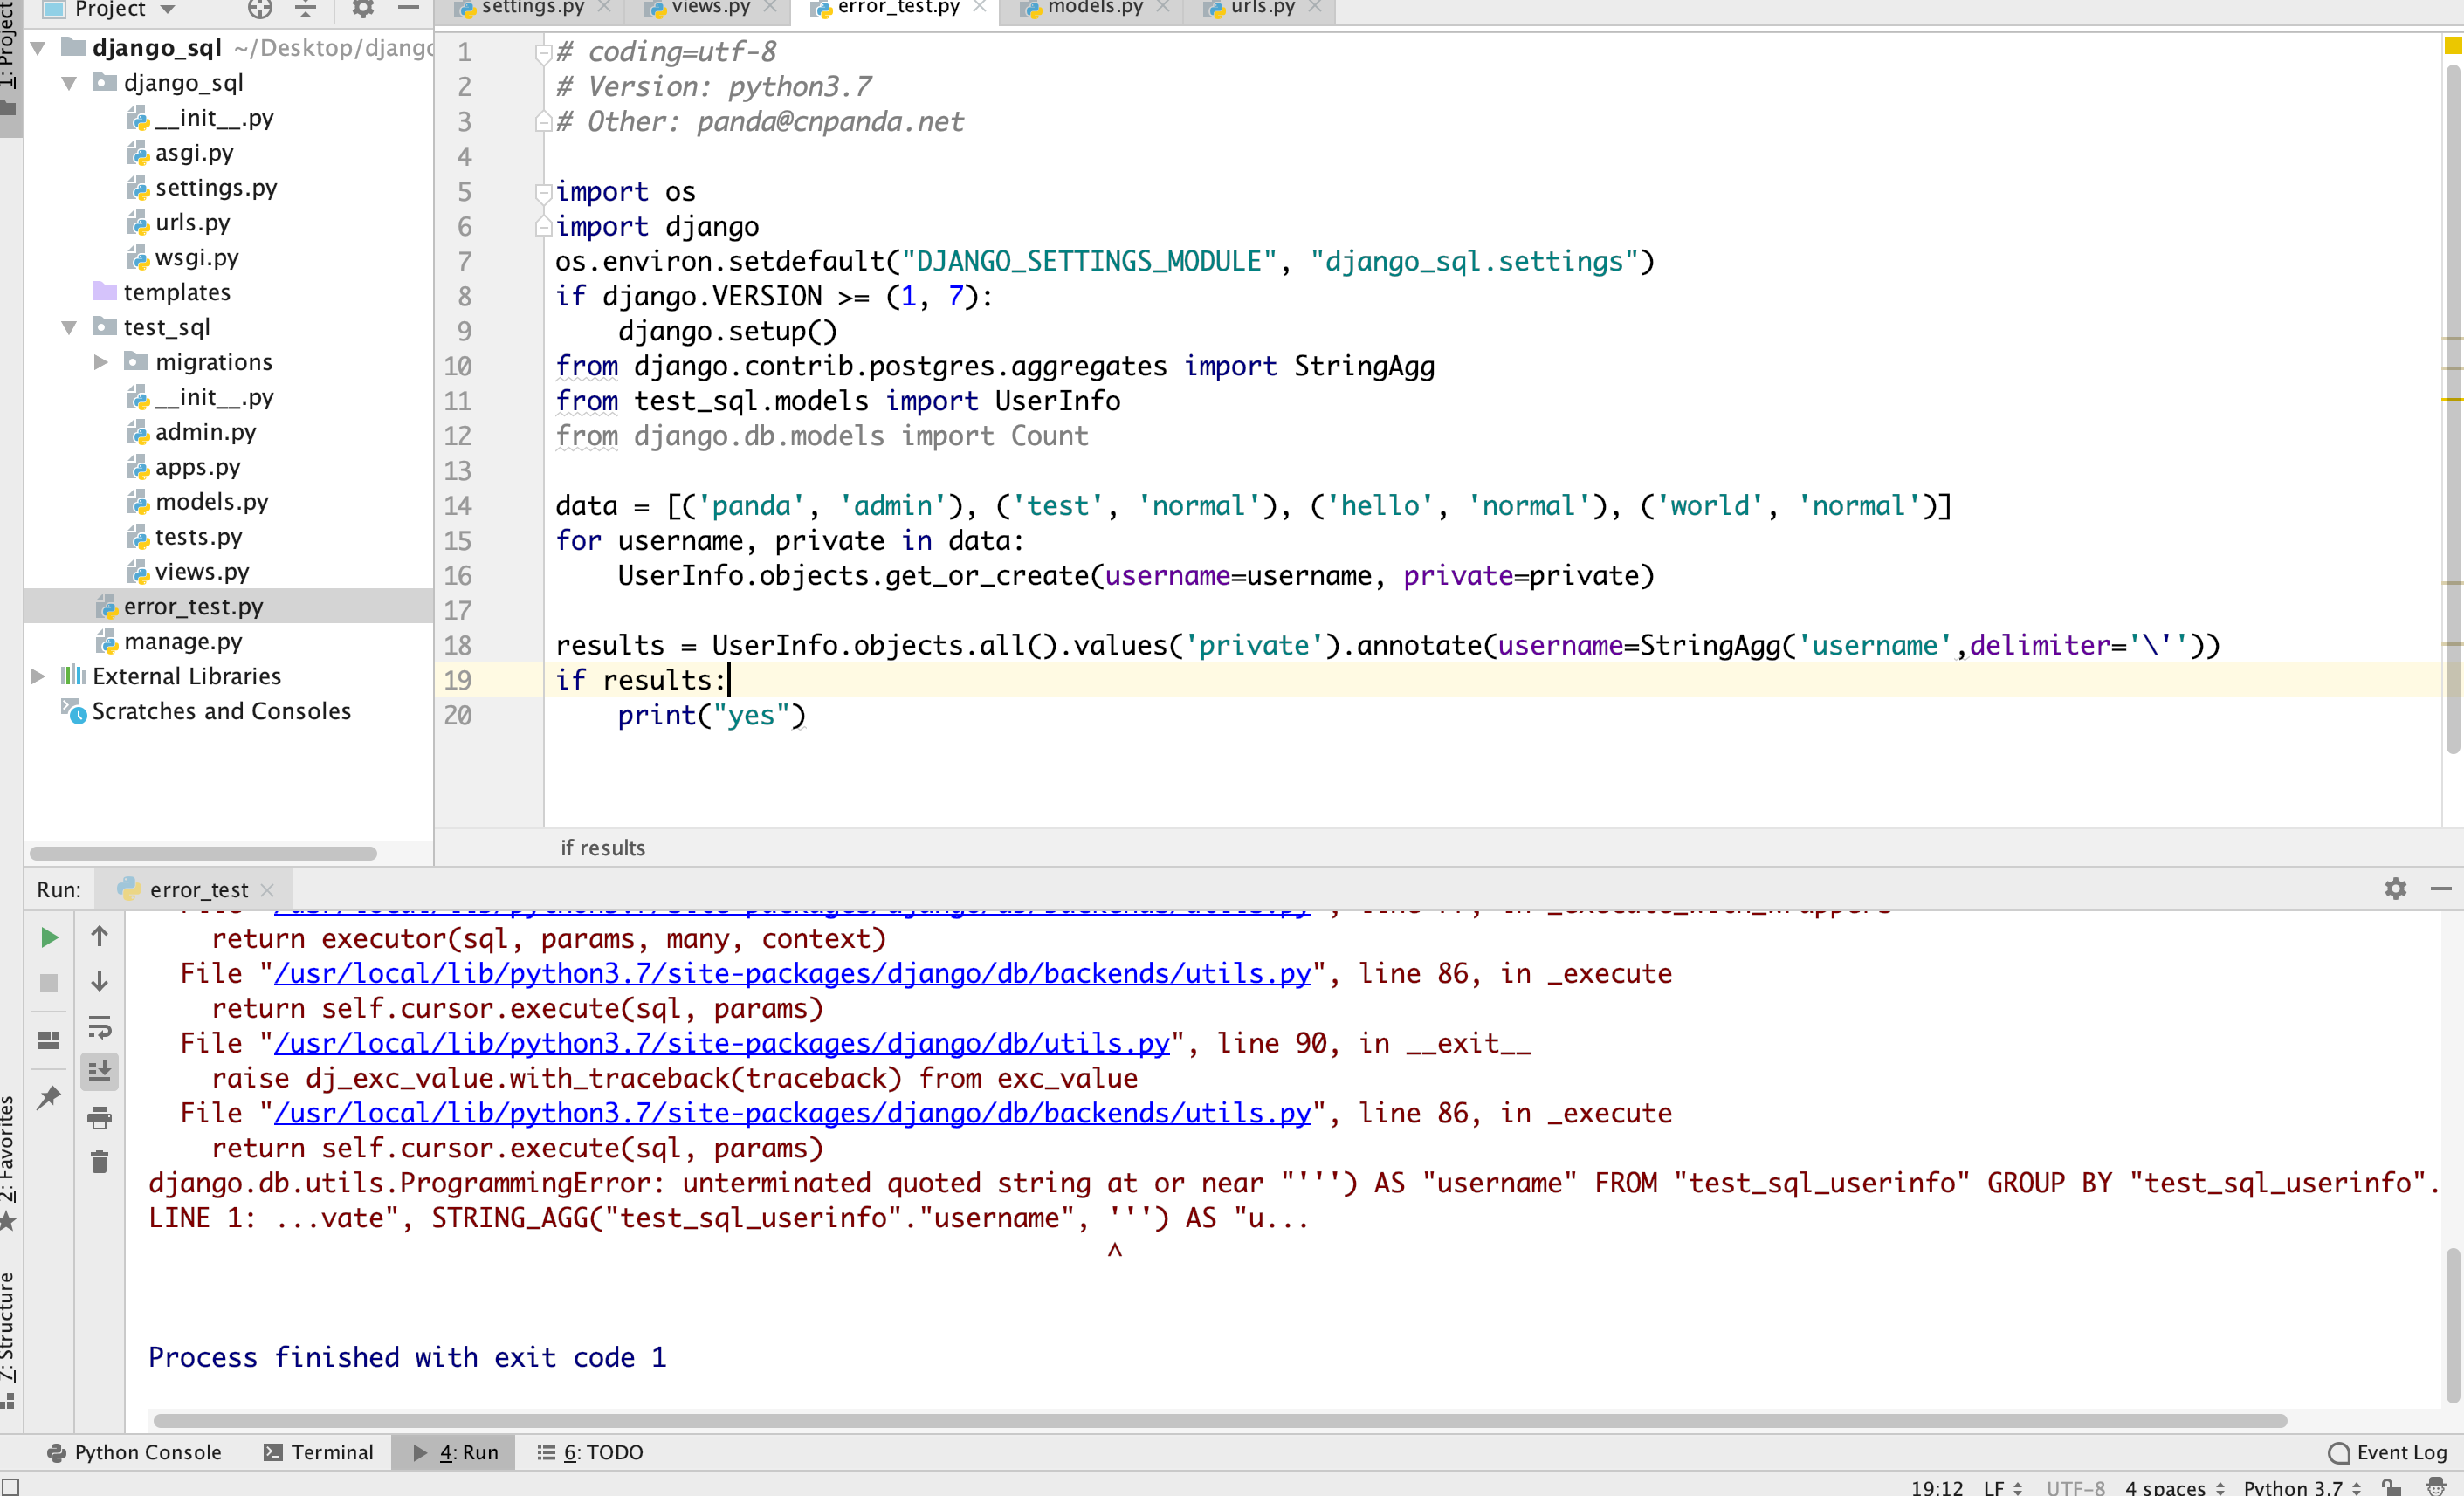
Task: Select admin.py under test_sql
Action: (206, 432)
